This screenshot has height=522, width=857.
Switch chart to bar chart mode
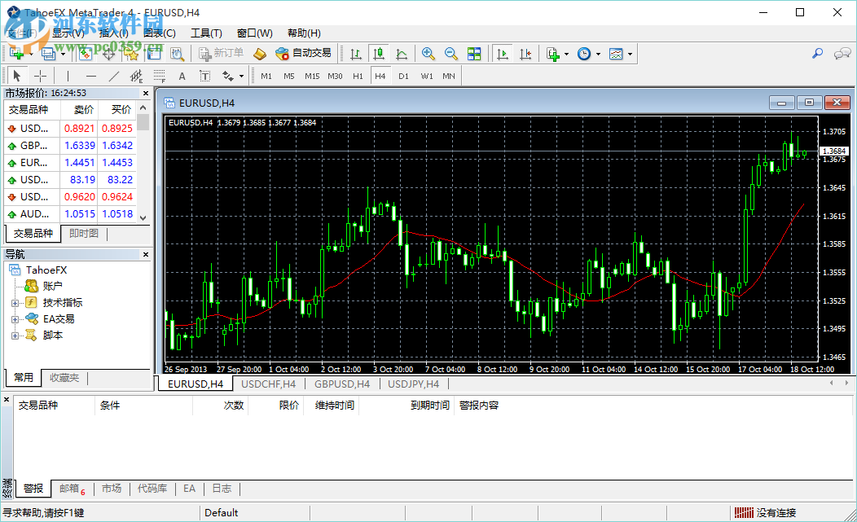click(x=356, y=54)
